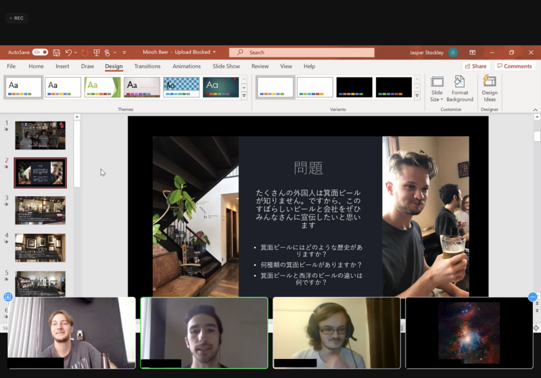Select the green Facet theme

[103, 87]
